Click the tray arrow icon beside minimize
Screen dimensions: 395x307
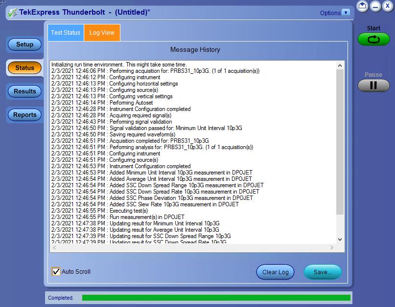(362, 6)
